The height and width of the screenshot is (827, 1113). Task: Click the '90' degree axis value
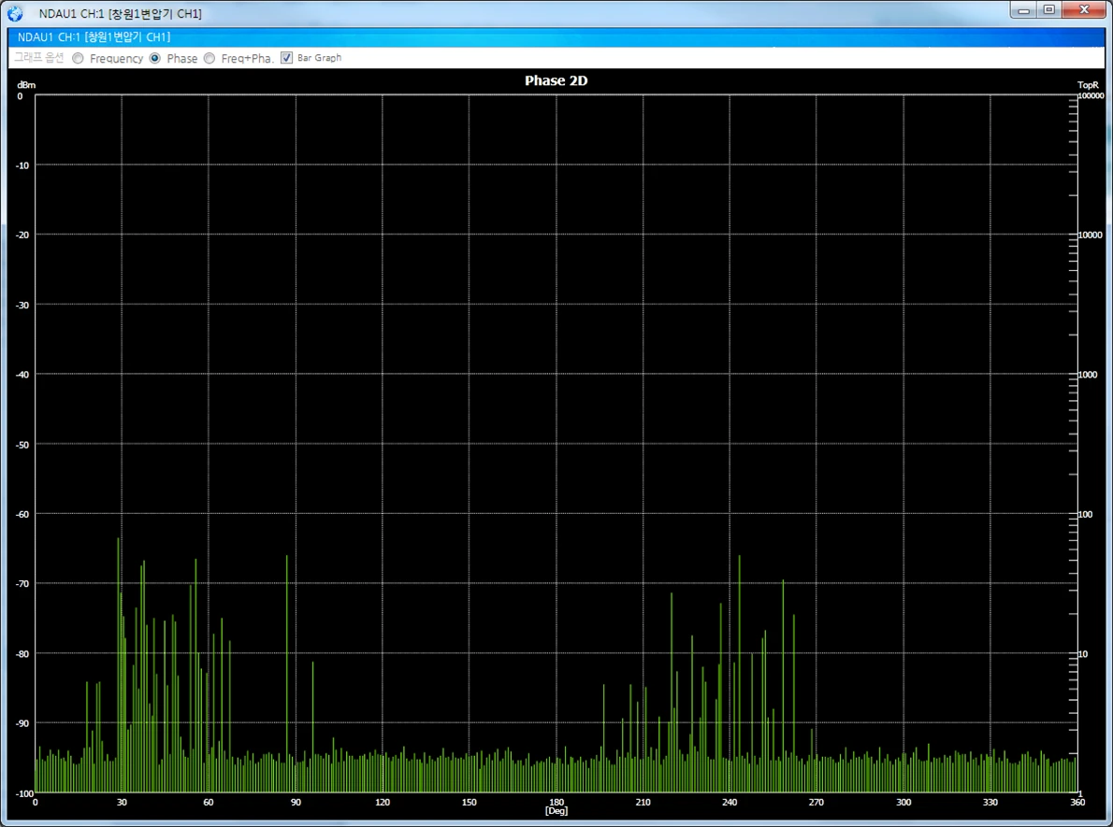(296, 802)
